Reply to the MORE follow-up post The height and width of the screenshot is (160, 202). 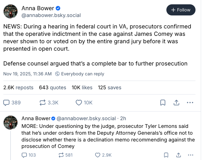[x=24, y=155]
